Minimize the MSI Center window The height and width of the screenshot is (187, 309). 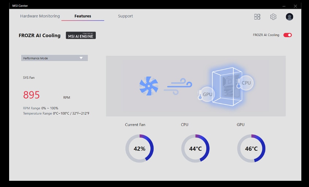point(284,6)
